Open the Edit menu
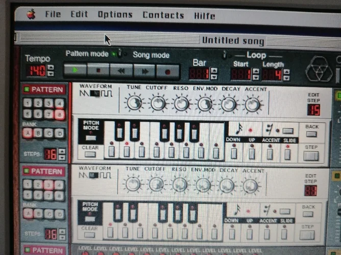Screen dimensions: 341x255 tap(79, 14)
